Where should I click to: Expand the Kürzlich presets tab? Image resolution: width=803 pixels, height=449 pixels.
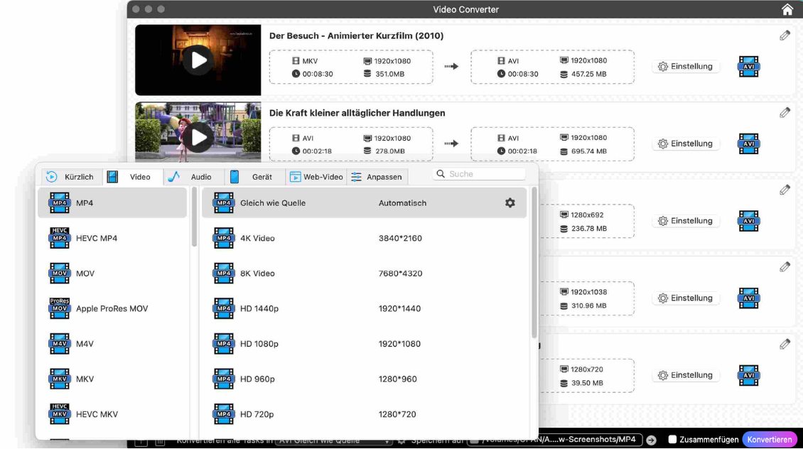tap(72, 176)
